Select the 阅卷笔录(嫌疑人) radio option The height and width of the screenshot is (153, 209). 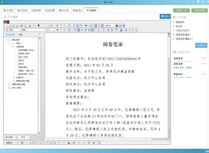(x=174, y=39)
